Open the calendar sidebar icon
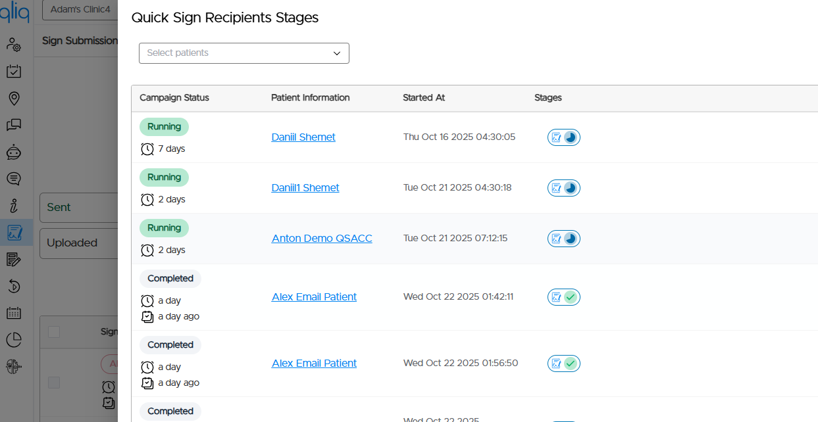Image resolution: width=818 pixels, height=422 pixels. [x=14, y=313]
